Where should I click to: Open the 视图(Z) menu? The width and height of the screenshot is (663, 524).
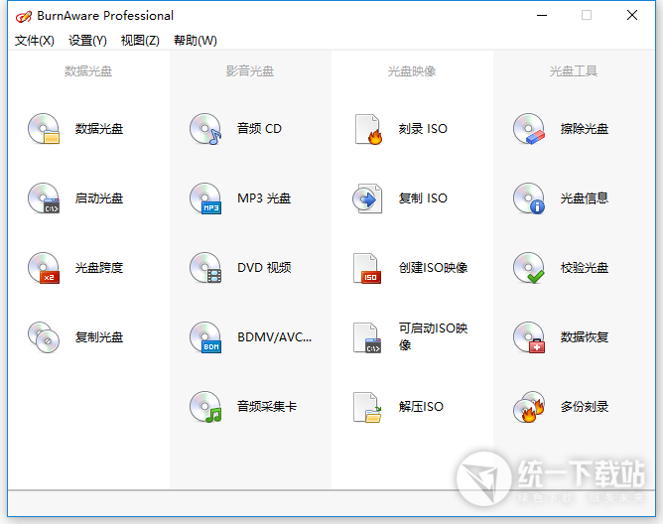[140, 41]
